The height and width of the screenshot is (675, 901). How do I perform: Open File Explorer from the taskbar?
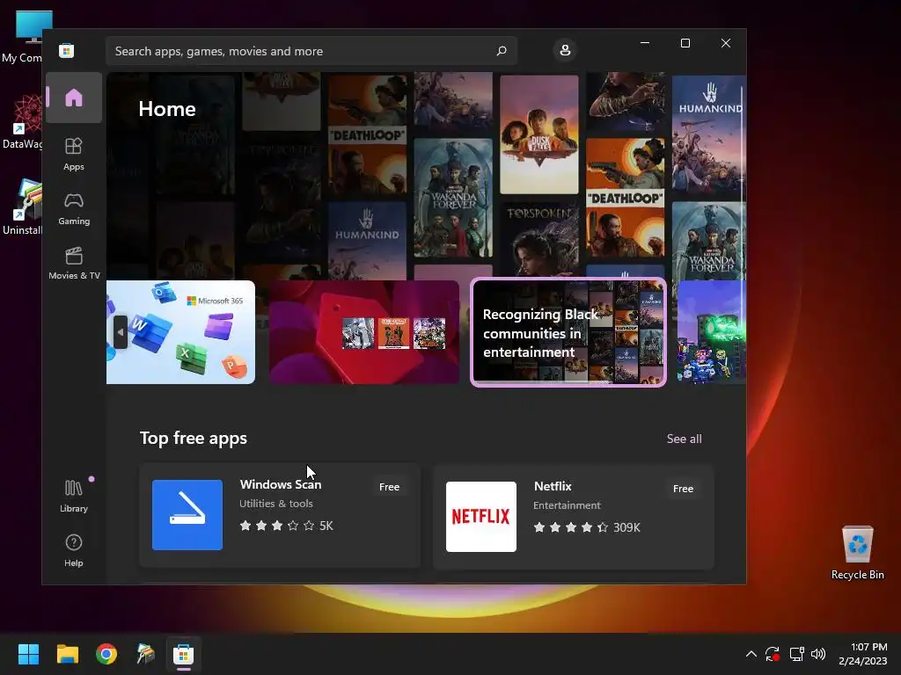[67, 654]
